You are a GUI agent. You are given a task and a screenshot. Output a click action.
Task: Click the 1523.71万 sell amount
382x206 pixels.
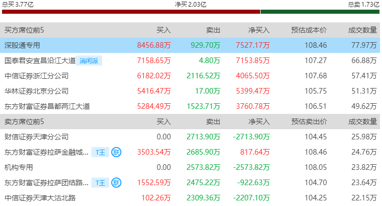click(203, 106)
